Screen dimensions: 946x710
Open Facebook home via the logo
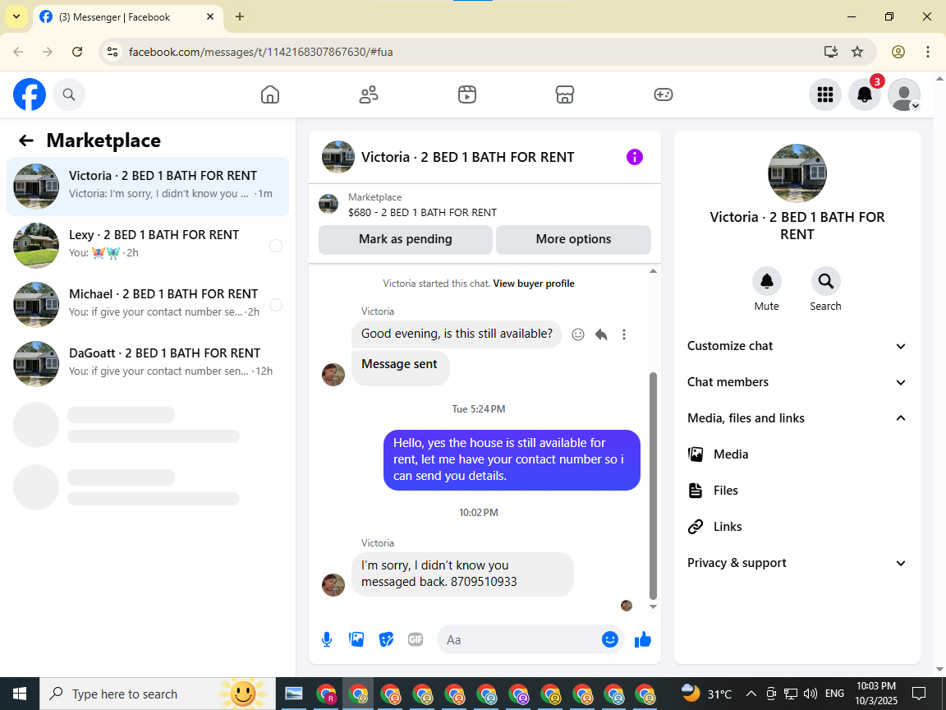(30, 95)
